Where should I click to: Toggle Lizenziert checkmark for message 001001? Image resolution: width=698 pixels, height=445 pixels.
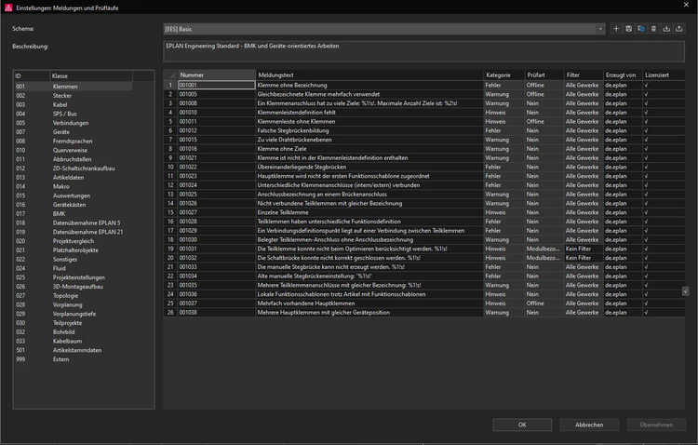[x=646, y=85]
